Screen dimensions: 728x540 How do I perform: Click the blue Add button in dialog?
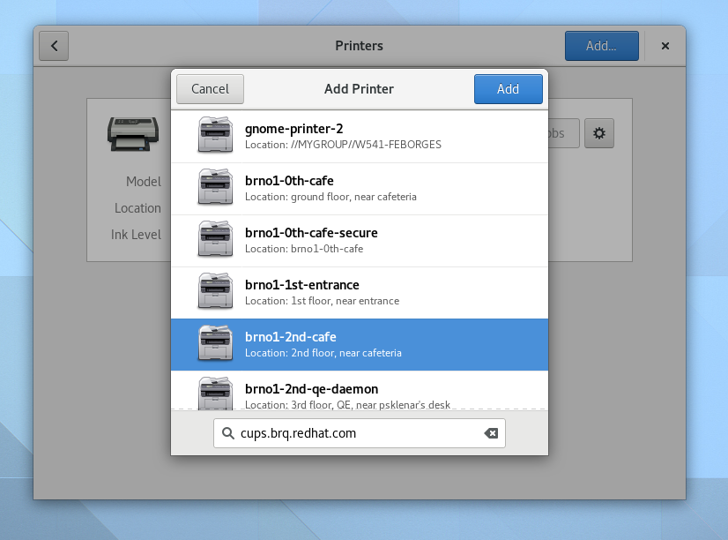(x=508, y=89)
